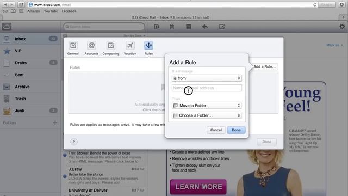Image resolution: width=348 pixels, height=196 pixels.
Task: Open the Archive mailbox
Action: coord(30,87)
